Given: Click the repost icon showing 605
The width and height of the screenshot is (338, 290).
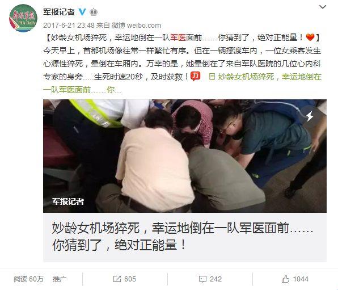Looking at the screenshot, I should (125, 279).
